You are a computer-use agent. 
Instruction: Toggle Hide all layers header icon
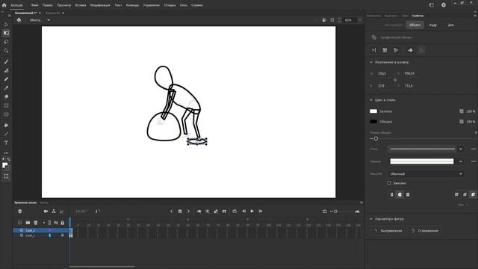[56, 223]
